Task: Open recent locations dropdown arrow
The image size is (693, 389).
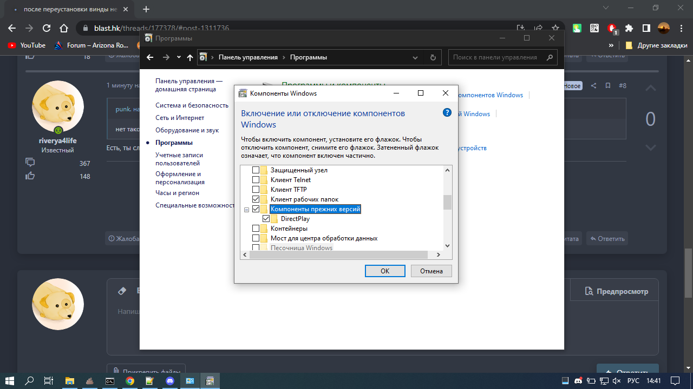Action: coord(179,57)
